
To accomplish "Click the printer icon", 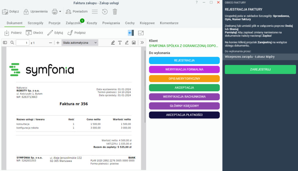I will (55, 12).
